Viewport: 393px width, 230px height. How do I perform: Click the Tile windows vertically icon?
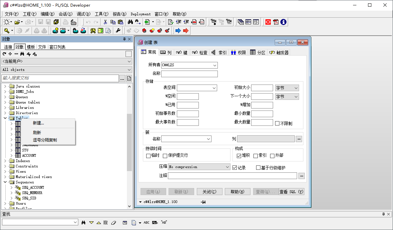(x=256, y=22)
